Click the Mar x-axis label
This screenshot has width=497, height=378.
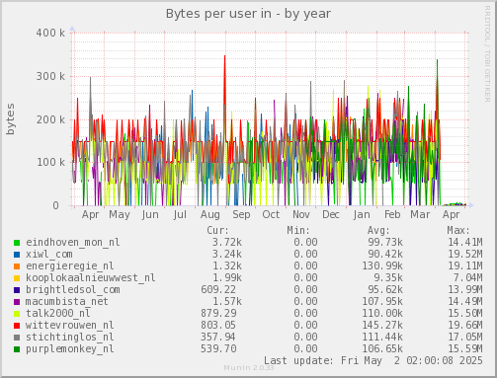pyautogui.click(x=420, y=215)
